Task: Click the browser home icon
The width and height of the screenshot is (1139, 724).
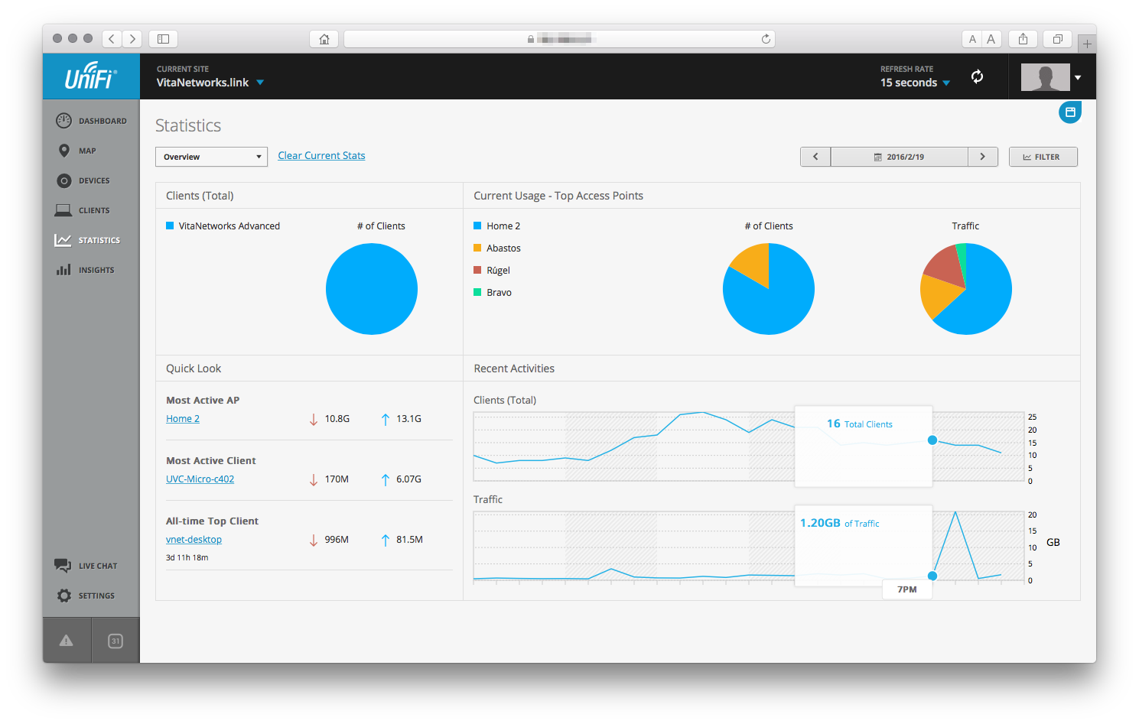Action: (324, 39)
